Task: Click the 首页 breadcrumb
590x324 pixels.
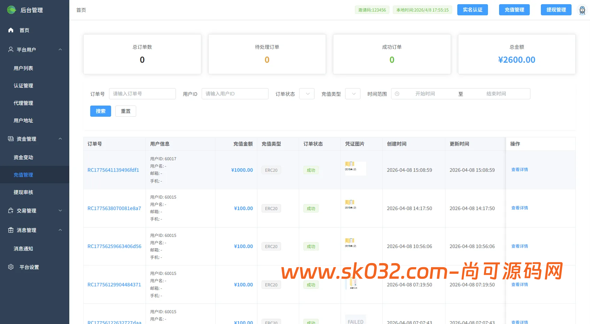Action: (x=81, y=10)
